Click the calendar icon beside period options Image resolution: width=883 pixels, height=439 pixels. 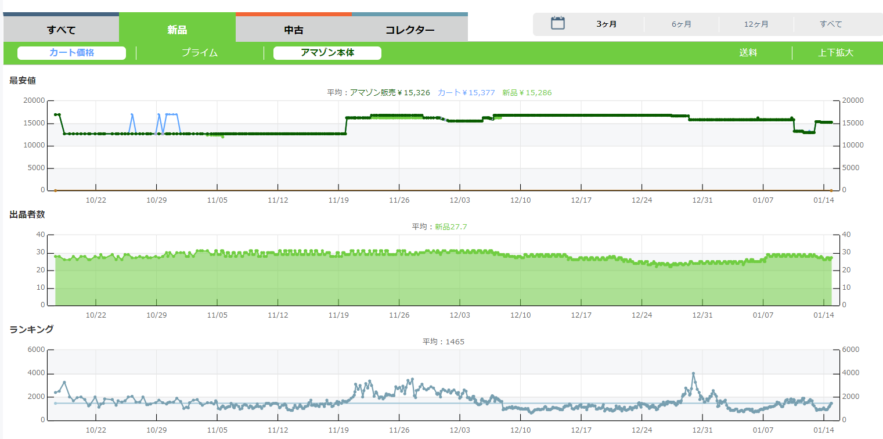557,24
